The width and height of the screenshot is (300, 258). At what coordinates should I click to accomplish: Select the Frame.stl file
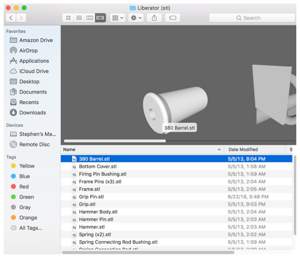[x=176, y=189]
